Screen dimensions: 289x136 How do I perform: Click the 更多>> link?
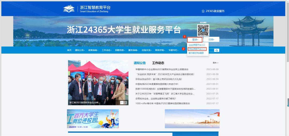(215, 63)
